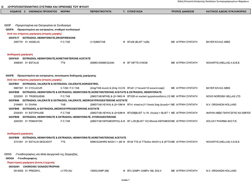Click the ΠΕΡΙΕΚΤΙΚΟΤΗΤΑ column header
Viewport: 251px width, 181px height.
click(101, 12)
